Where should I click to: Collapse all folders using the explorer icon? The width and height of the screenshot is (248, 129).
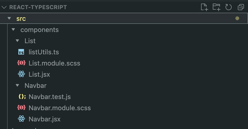241,7
